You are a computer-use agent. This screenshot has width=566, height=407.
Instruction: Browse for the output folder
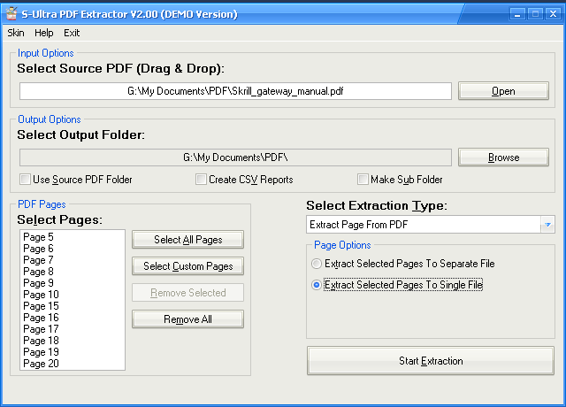tap(503, 157)
